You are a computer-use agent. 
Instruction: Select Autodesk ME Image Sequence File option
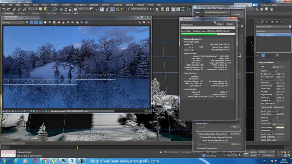[200, 137]
